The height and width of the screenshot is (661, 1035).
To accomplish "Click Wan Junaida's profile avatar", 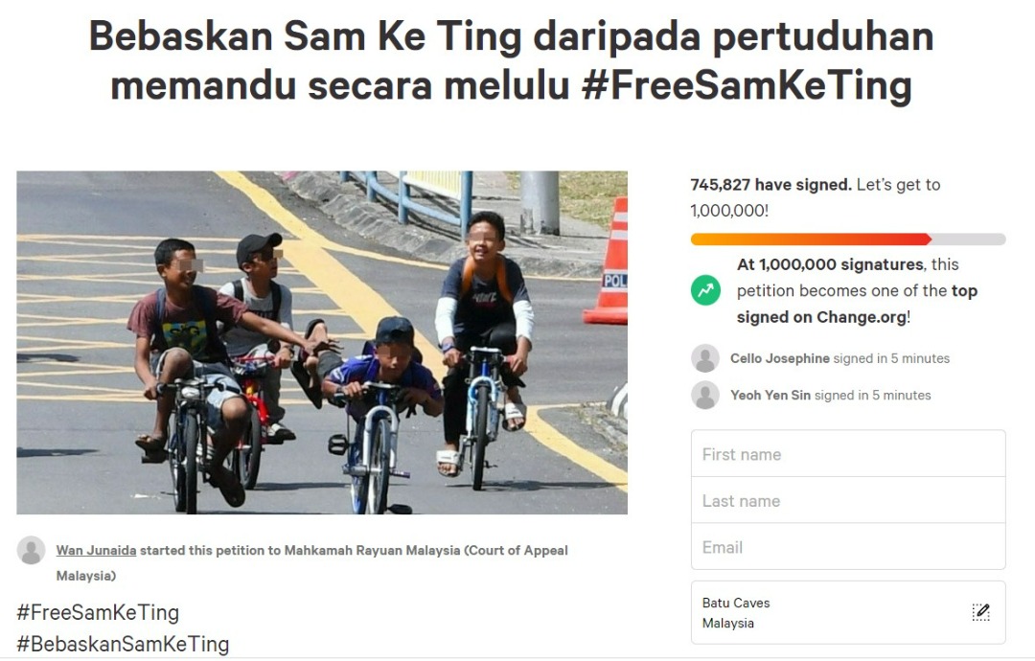I will (31, 550).
